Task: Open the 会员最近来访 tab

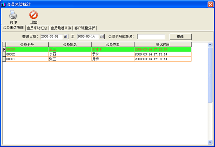Action: [61, 28]
